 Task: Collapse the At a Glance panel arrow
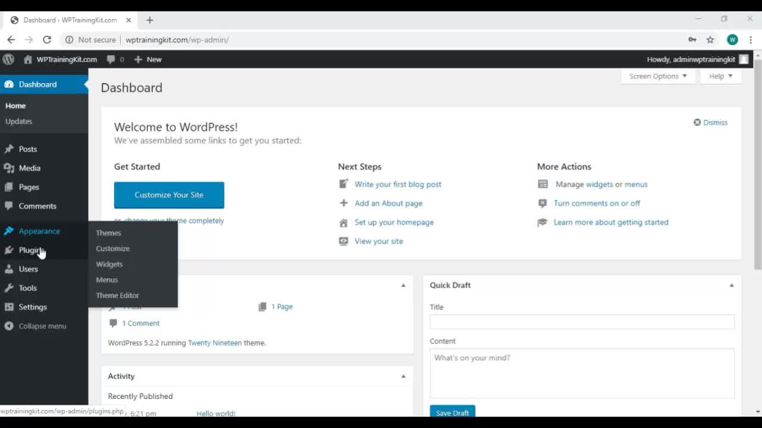403,285
